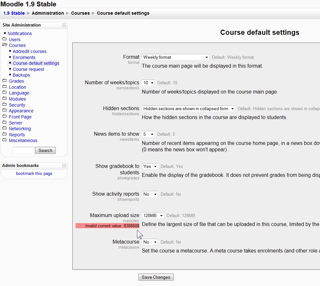Go to 1.9 Stable breadcrumb
Image resolution: width=320 pixels, height=286 pixels.
click(14, 13)
